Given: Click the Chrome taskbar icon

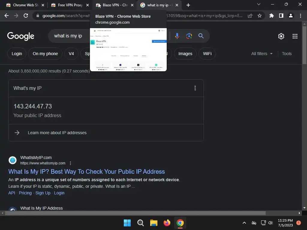Looking at the screenshot, I should point(180,223).
